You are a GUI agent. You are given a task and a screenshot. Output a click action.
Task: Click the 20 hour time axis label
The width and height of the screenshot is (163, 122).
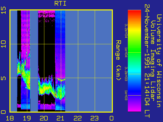tap(44, 118)
